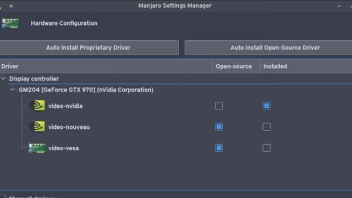Screen dimensions: 352x198
Task: Click the Hardware Configuration heading text
Action: pos(64,23)
